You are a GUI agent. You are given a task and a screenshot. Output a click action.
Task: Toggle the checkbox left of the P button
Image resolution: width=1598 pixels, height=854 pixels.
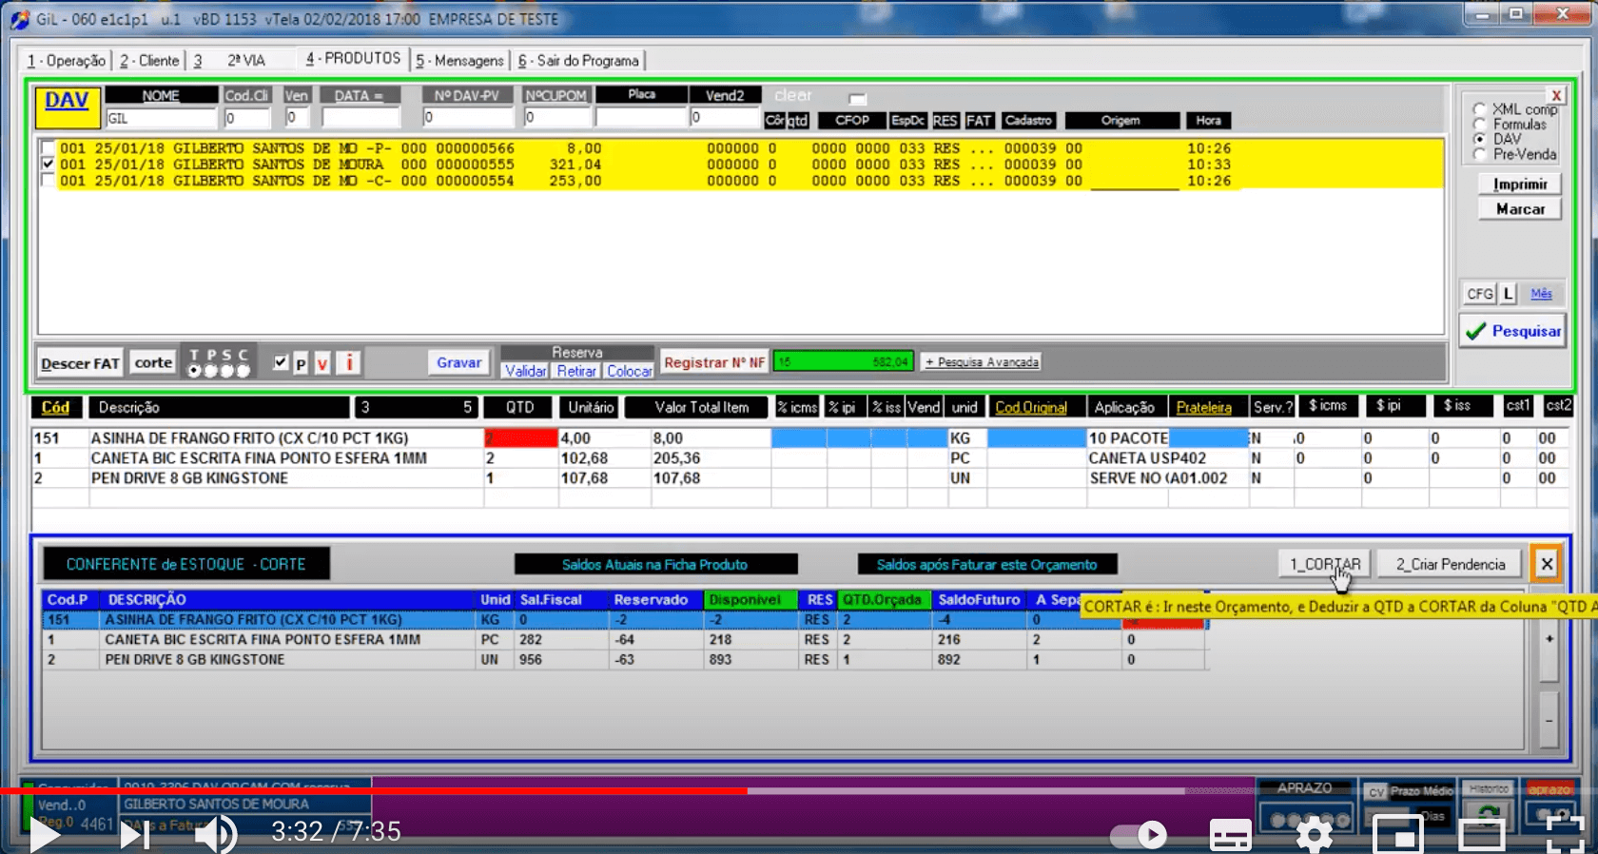coord(281,361)
